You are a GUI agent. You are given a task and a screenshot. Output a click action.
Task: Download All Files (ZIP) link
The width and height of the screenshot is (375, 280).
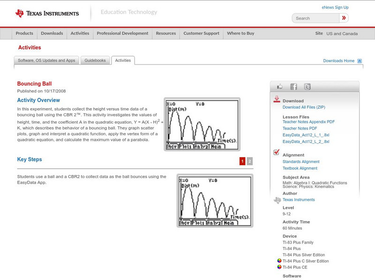click(x=303, y=107)
